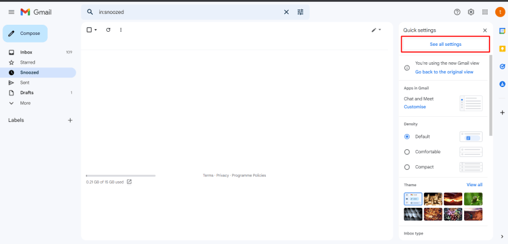This screenshot has height=244, width=508.
Task: Select the gray metal pattern theme thumbnail
Action: coord(413,214)
